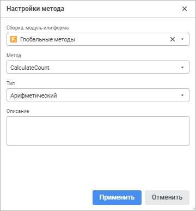
Task: Focus the Описание text area
Action: [98, 131]
